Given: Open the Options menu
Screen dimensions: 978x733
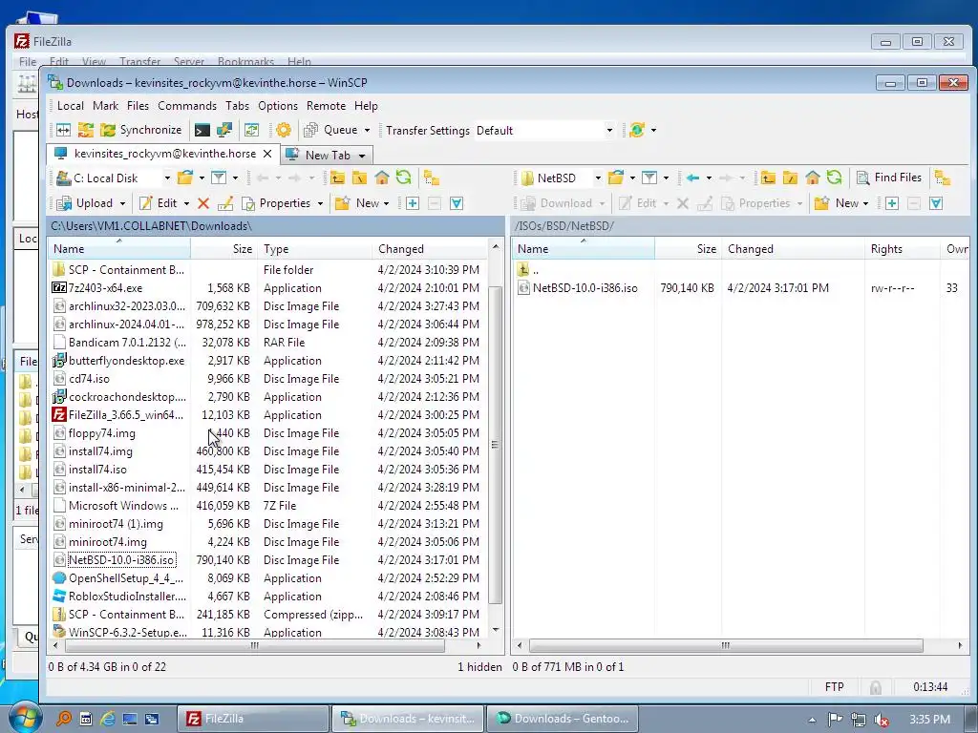Looking at the screenshot, I should click(278, 106).
